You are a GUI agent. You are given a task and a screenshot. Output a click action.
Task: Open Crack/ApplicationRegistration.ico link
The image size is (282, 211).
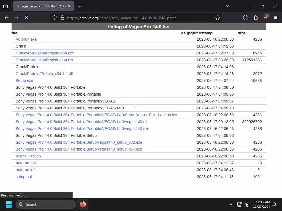44,60
